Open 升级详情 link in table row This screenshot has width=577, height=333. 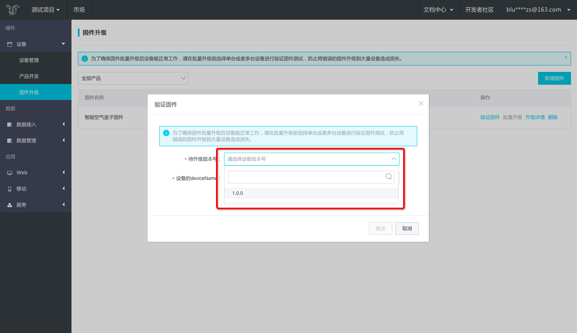click(x=535, y=117)
